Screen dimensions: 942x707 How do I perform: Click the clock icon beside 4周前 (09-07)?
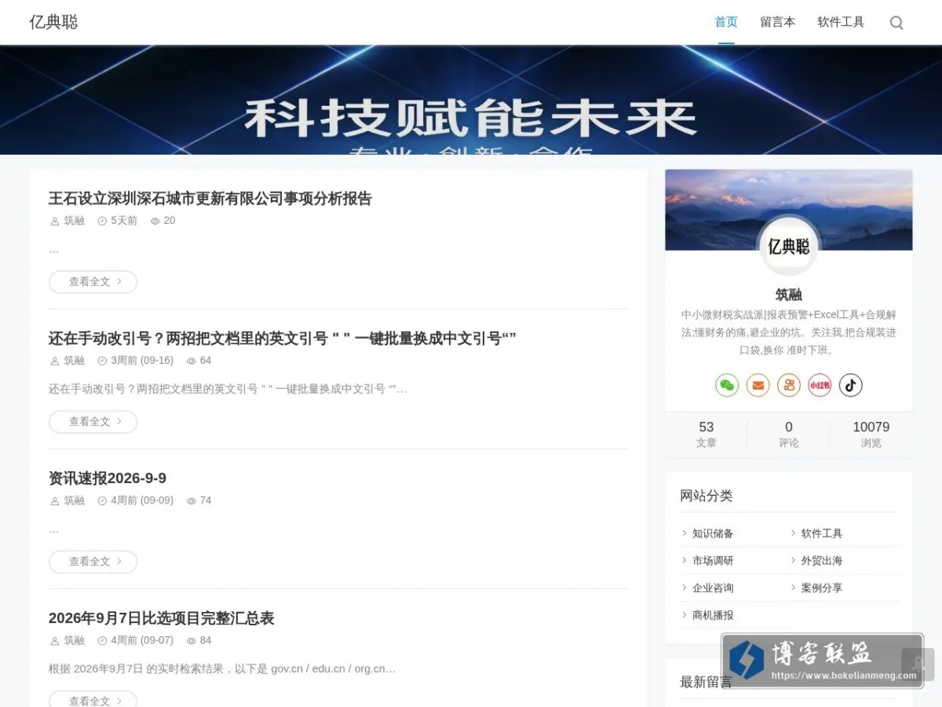pos(102,641)
